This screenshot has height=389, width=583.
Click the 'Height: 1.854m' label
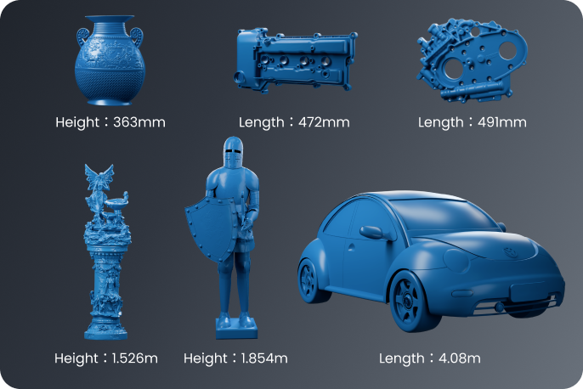click(235, 358)
